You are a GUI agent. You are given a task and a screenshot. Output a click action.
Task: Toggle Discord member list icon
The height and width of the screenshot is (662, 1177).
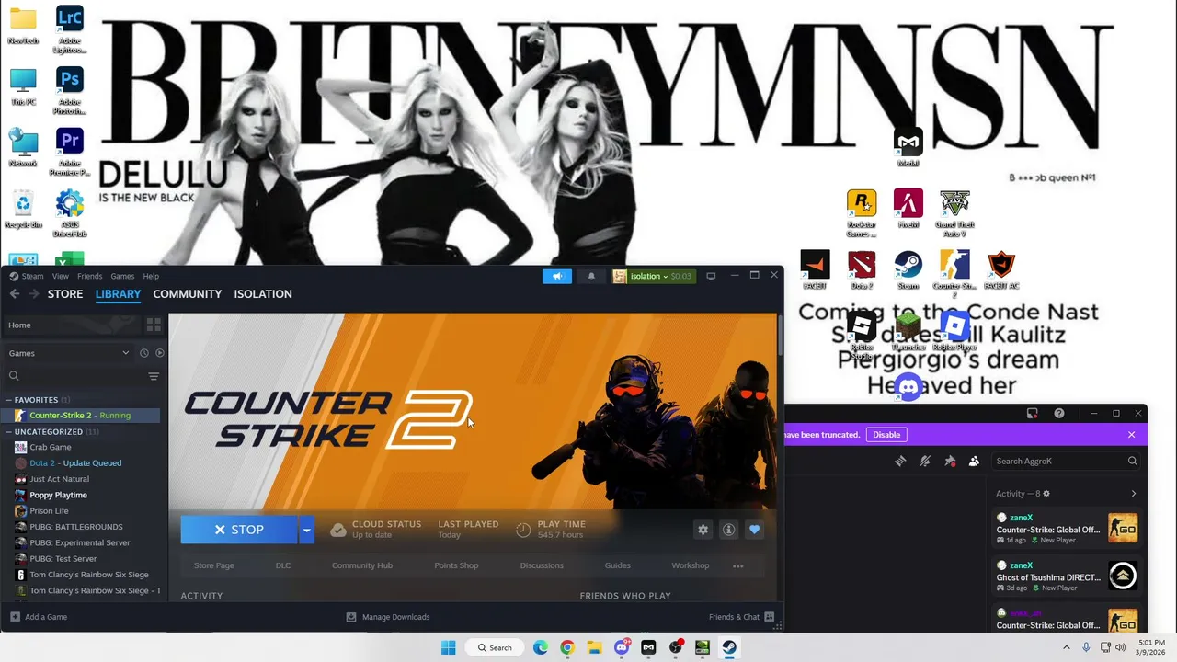point(974,461)
